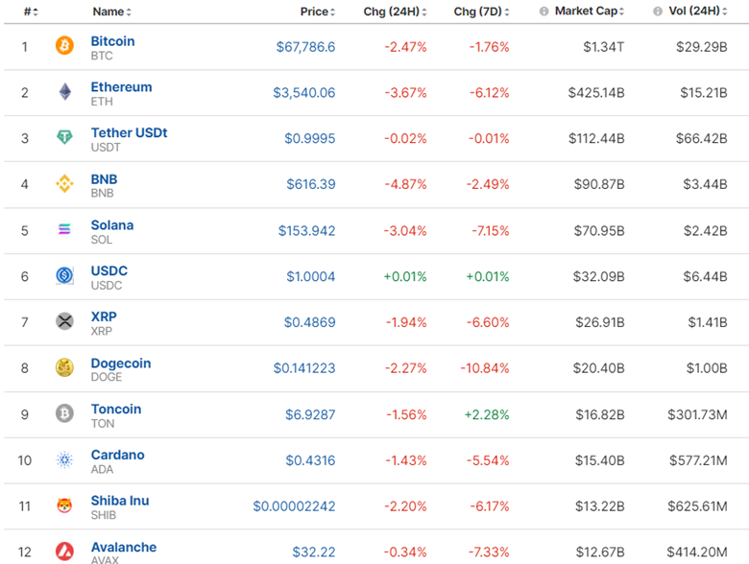The width and height of the screenshot is (749, 564).
Task: Click the Dogecoin gold coin icon
Action: 64,367
